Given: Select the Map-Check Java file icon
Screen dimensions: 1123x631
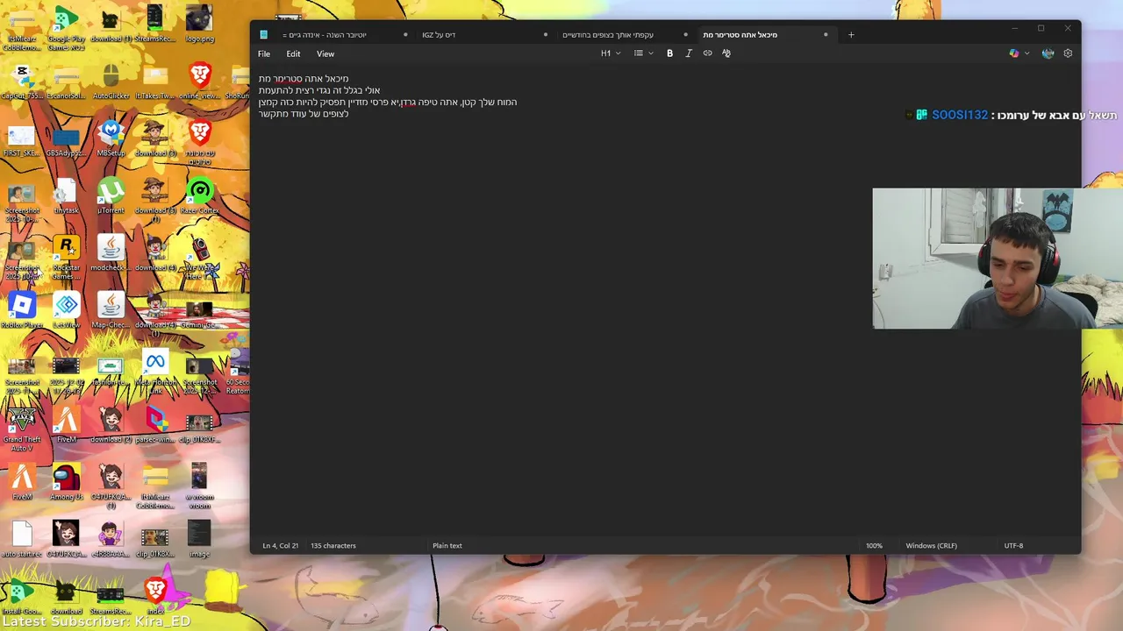Looking at the screenshot, I should (111, 310).
